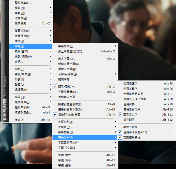Enable 使用背景 Alt+F9

click(147, 104)
